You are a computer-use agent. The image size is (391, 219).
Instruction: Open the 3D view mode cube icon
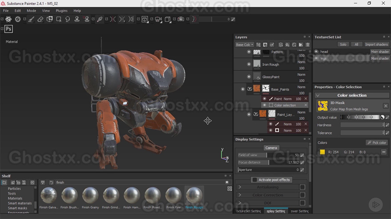click(145, 19)
